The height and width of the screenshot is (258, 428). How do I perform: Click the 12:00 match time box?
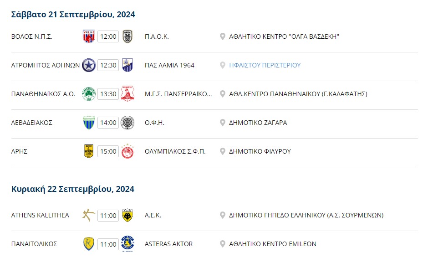click(108, 36)
